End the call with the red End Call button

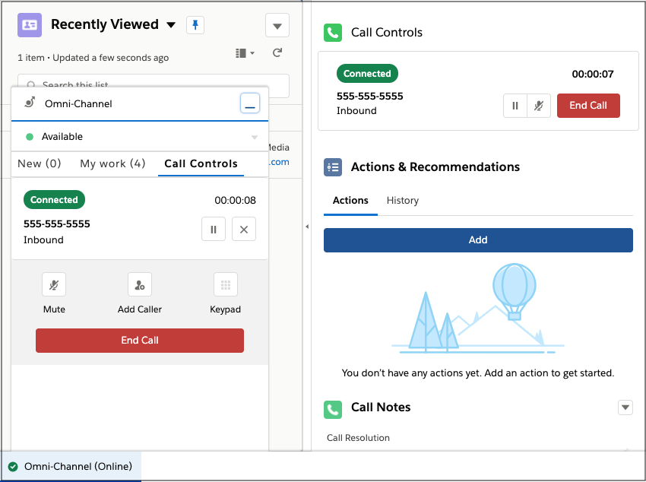coord(140,340)
